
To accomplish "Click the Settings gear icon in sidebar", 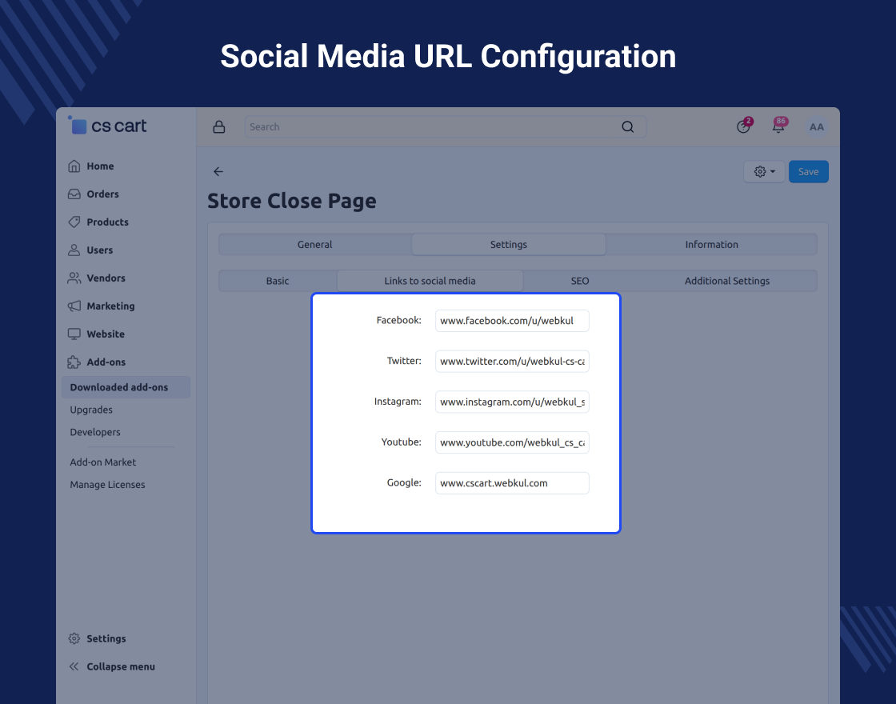I will point(74,638).
